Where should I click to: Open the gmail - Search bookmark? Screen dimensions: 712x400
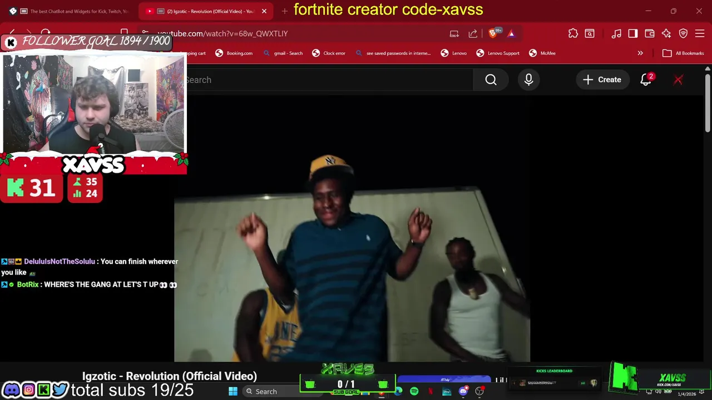point(283,53)
